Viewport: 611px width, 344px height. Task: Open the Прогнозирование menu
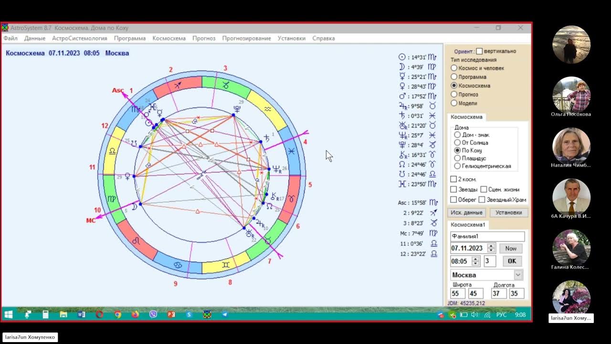pyautogui.click(x=246, y=38)
